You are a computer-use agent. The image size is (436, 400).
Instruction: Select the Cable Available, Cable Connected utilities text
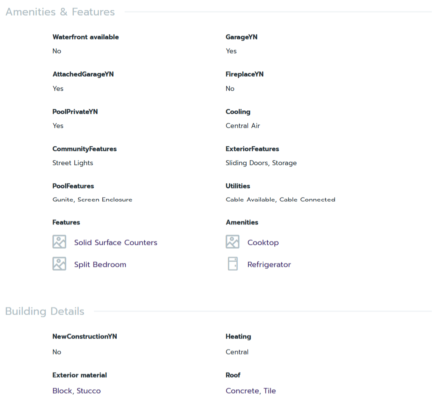280,200
